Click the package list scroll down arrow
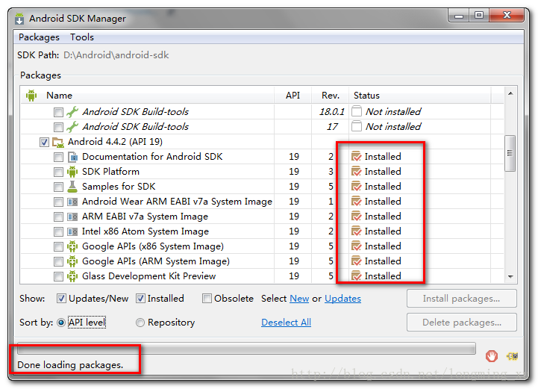538x389 pixels. [510, 276]
